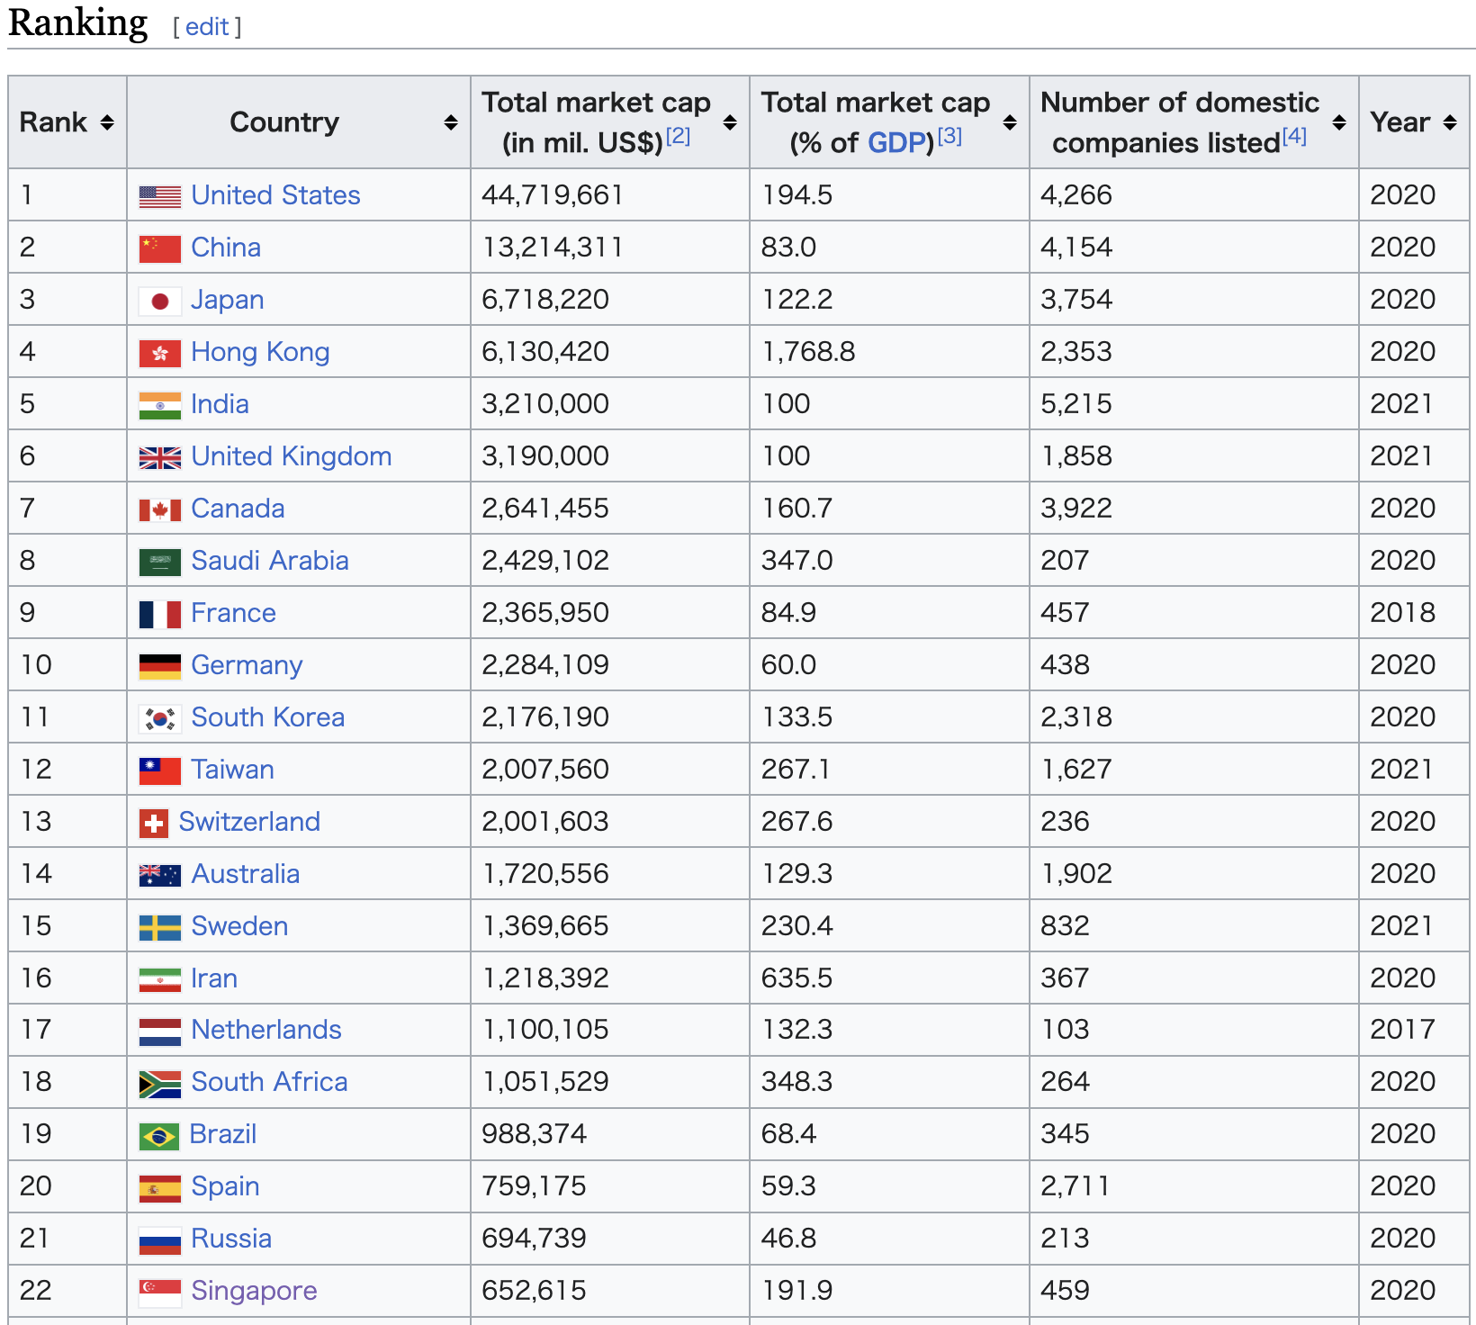The width and height of the screenshot is (1476, 1325).
Task: Click the Japan flag icon
Action: [x=160, y=301]
